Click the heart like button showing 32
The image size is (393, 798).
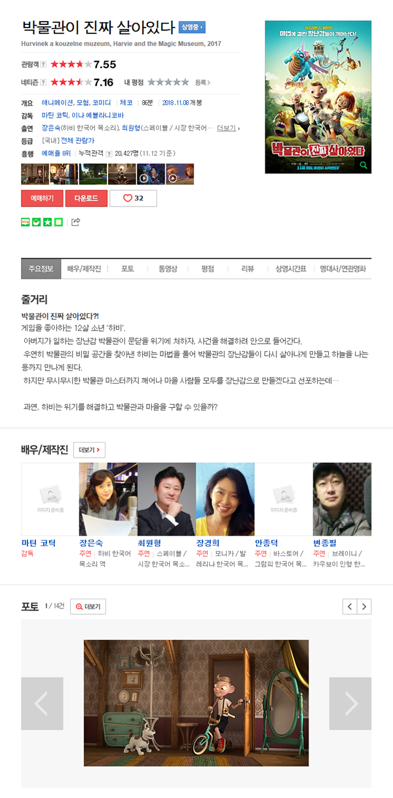(133, 198)
